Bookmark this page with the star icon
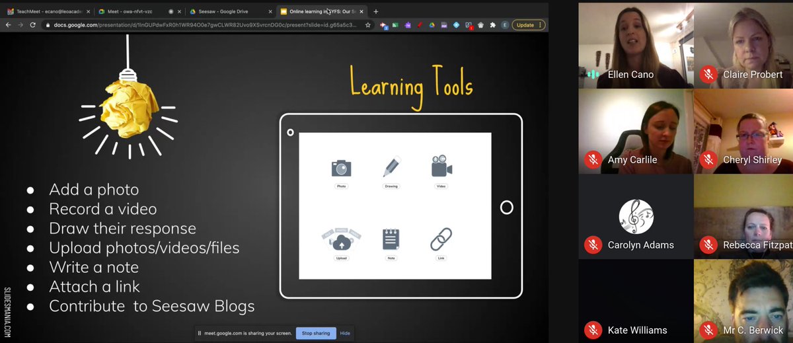This screenshot has height=343, width=793. pos(368,25)
